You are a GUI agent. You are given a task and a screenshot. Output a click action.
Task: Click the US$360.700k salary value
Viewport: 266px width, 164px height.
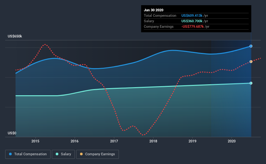192,21
